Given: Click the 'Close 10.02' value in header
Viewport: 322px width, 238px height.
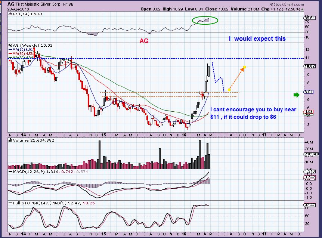Looking at the screenshot, I should (x=217, y=9).
